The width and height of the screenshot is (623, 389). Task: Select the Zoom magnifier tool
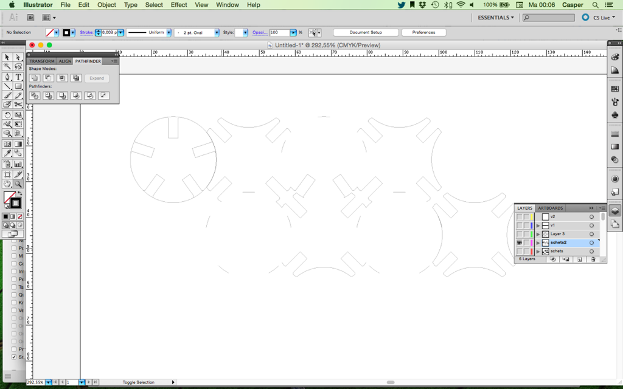point(18,184)
